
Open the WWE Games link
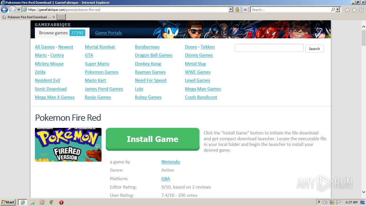(x=198, y=72)
